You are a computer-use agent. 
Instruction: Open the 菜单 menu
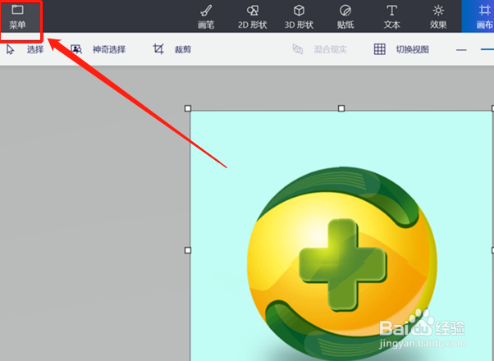tap(18, 16)
